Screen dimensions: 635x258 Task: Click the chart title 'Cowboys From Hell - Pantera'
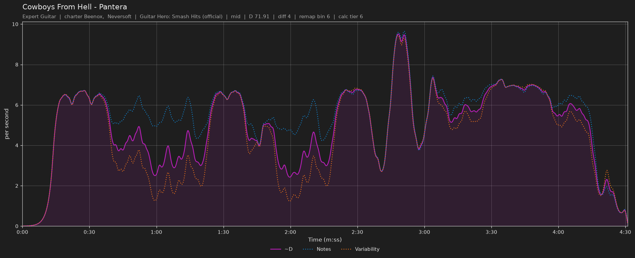click(75, 7)
